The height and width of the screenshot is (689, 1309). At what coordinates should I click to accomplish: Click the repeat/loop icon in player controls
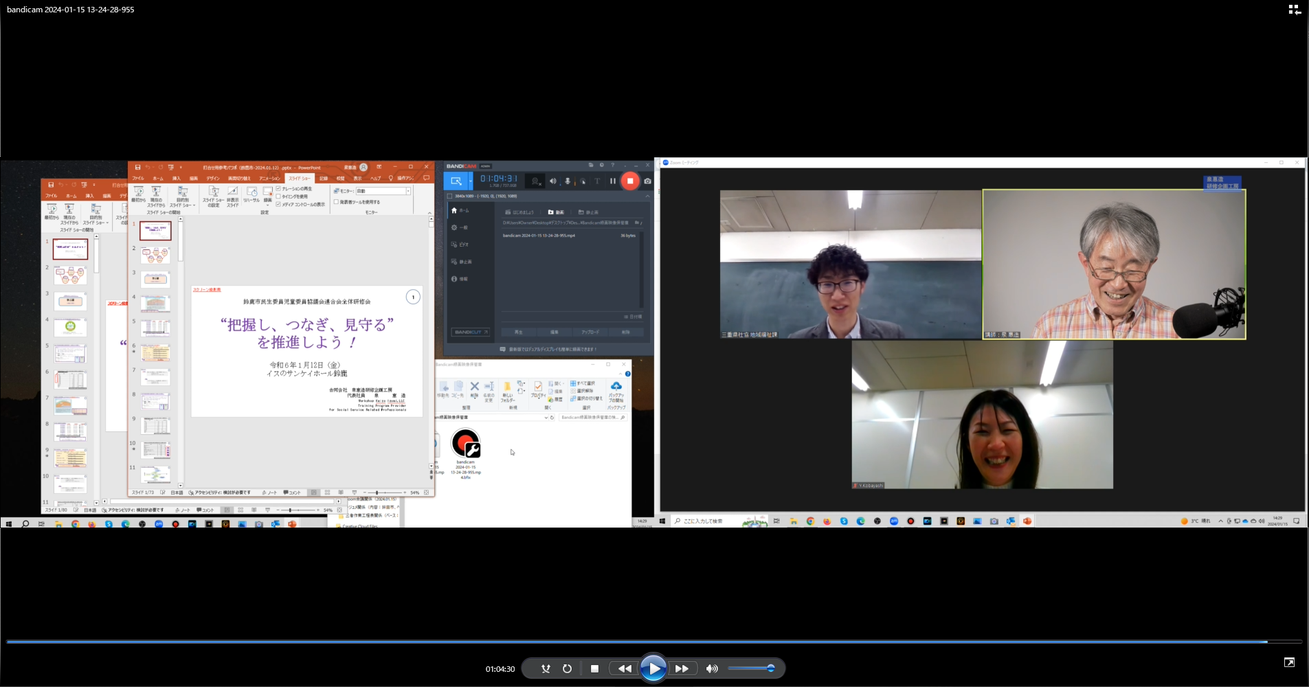pos(567,668)
